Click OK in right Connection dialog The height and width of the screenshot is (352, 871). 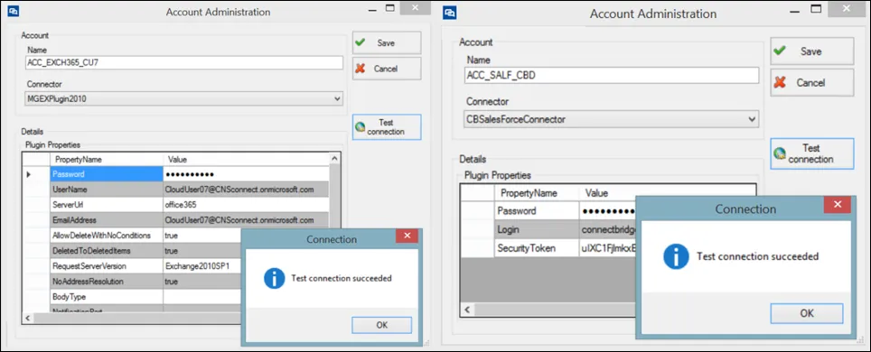[x=807, y=313]
